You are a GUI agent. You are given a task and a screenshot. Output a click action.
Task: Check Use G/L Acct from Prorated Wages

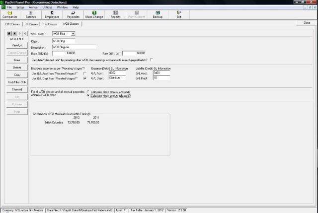click(85, 72)
